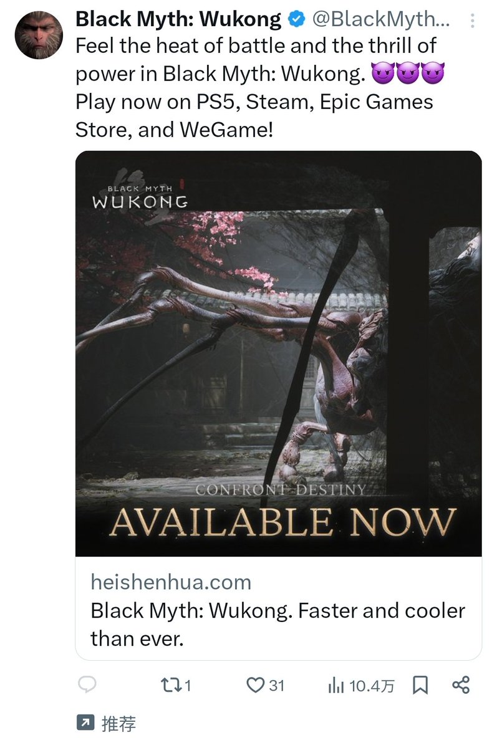Click the like count 31
This screenshot has height=748, width=497.
click(x=276, y=686)
